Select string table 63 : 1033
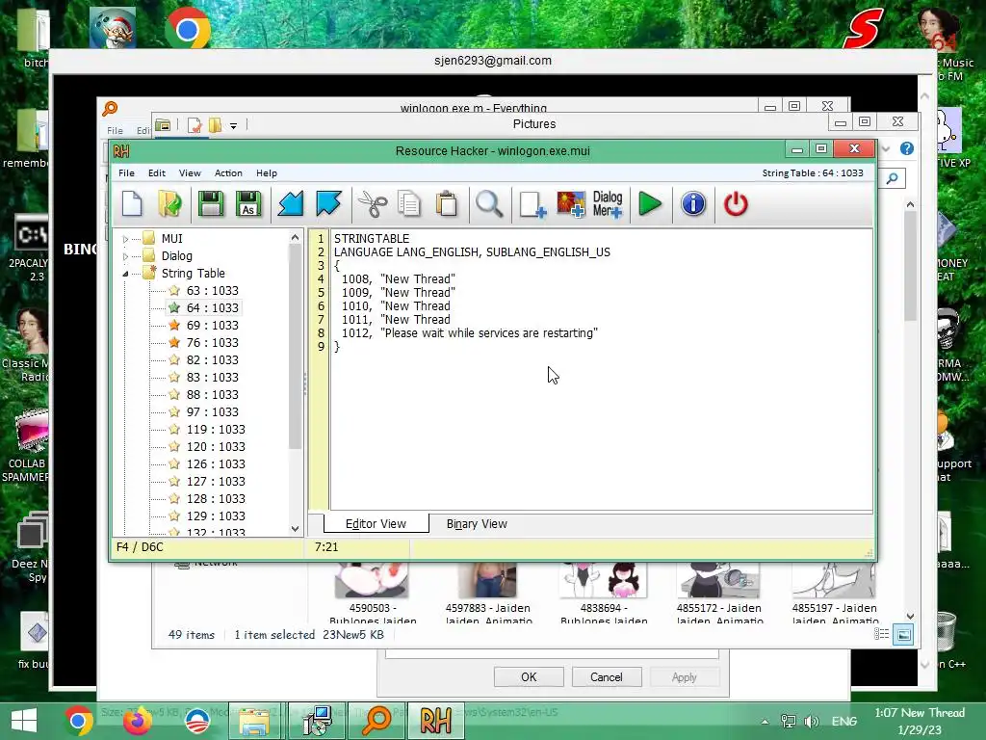This screenshot has height=740, width=986. click(213, 291)
